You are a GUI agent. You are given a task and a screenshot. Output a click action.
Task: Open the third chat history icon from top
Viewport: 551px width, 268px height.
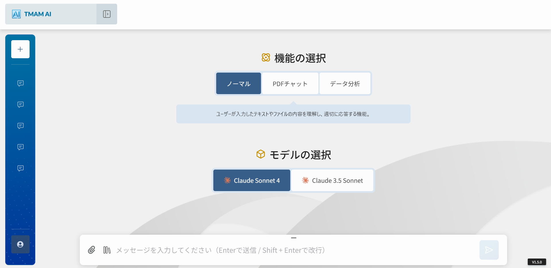click(20, 126)
